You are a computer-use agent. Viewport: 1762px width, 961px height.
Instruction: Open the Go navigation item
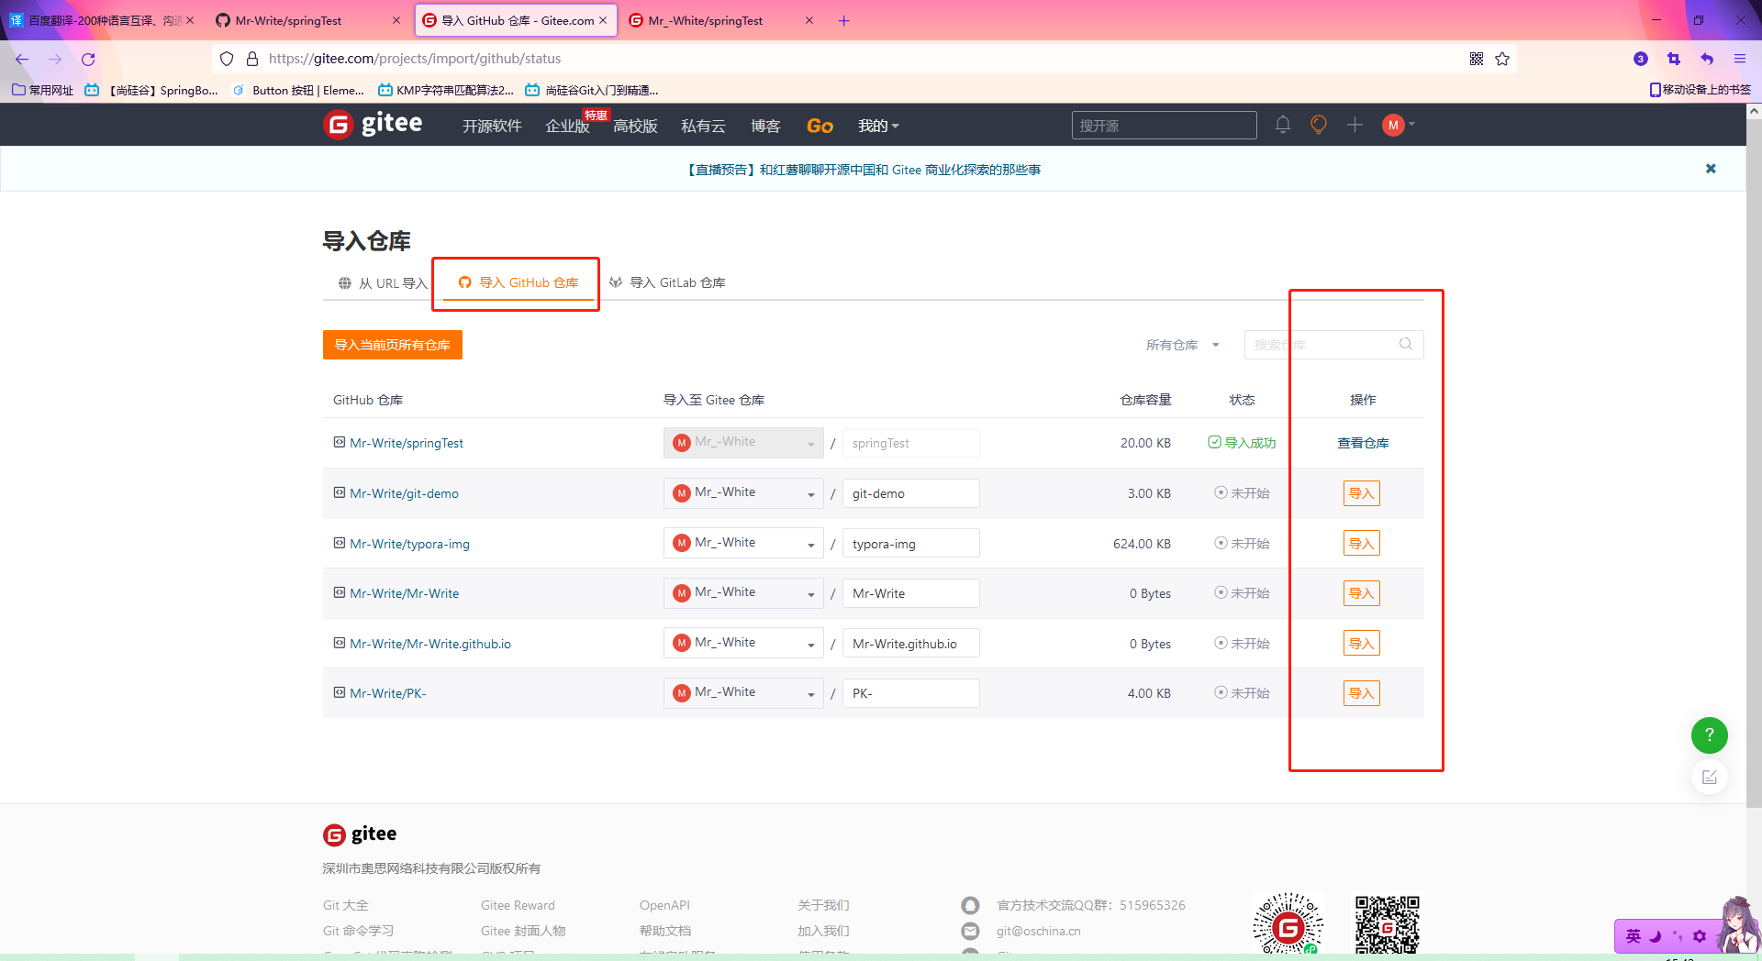point(820,126)
